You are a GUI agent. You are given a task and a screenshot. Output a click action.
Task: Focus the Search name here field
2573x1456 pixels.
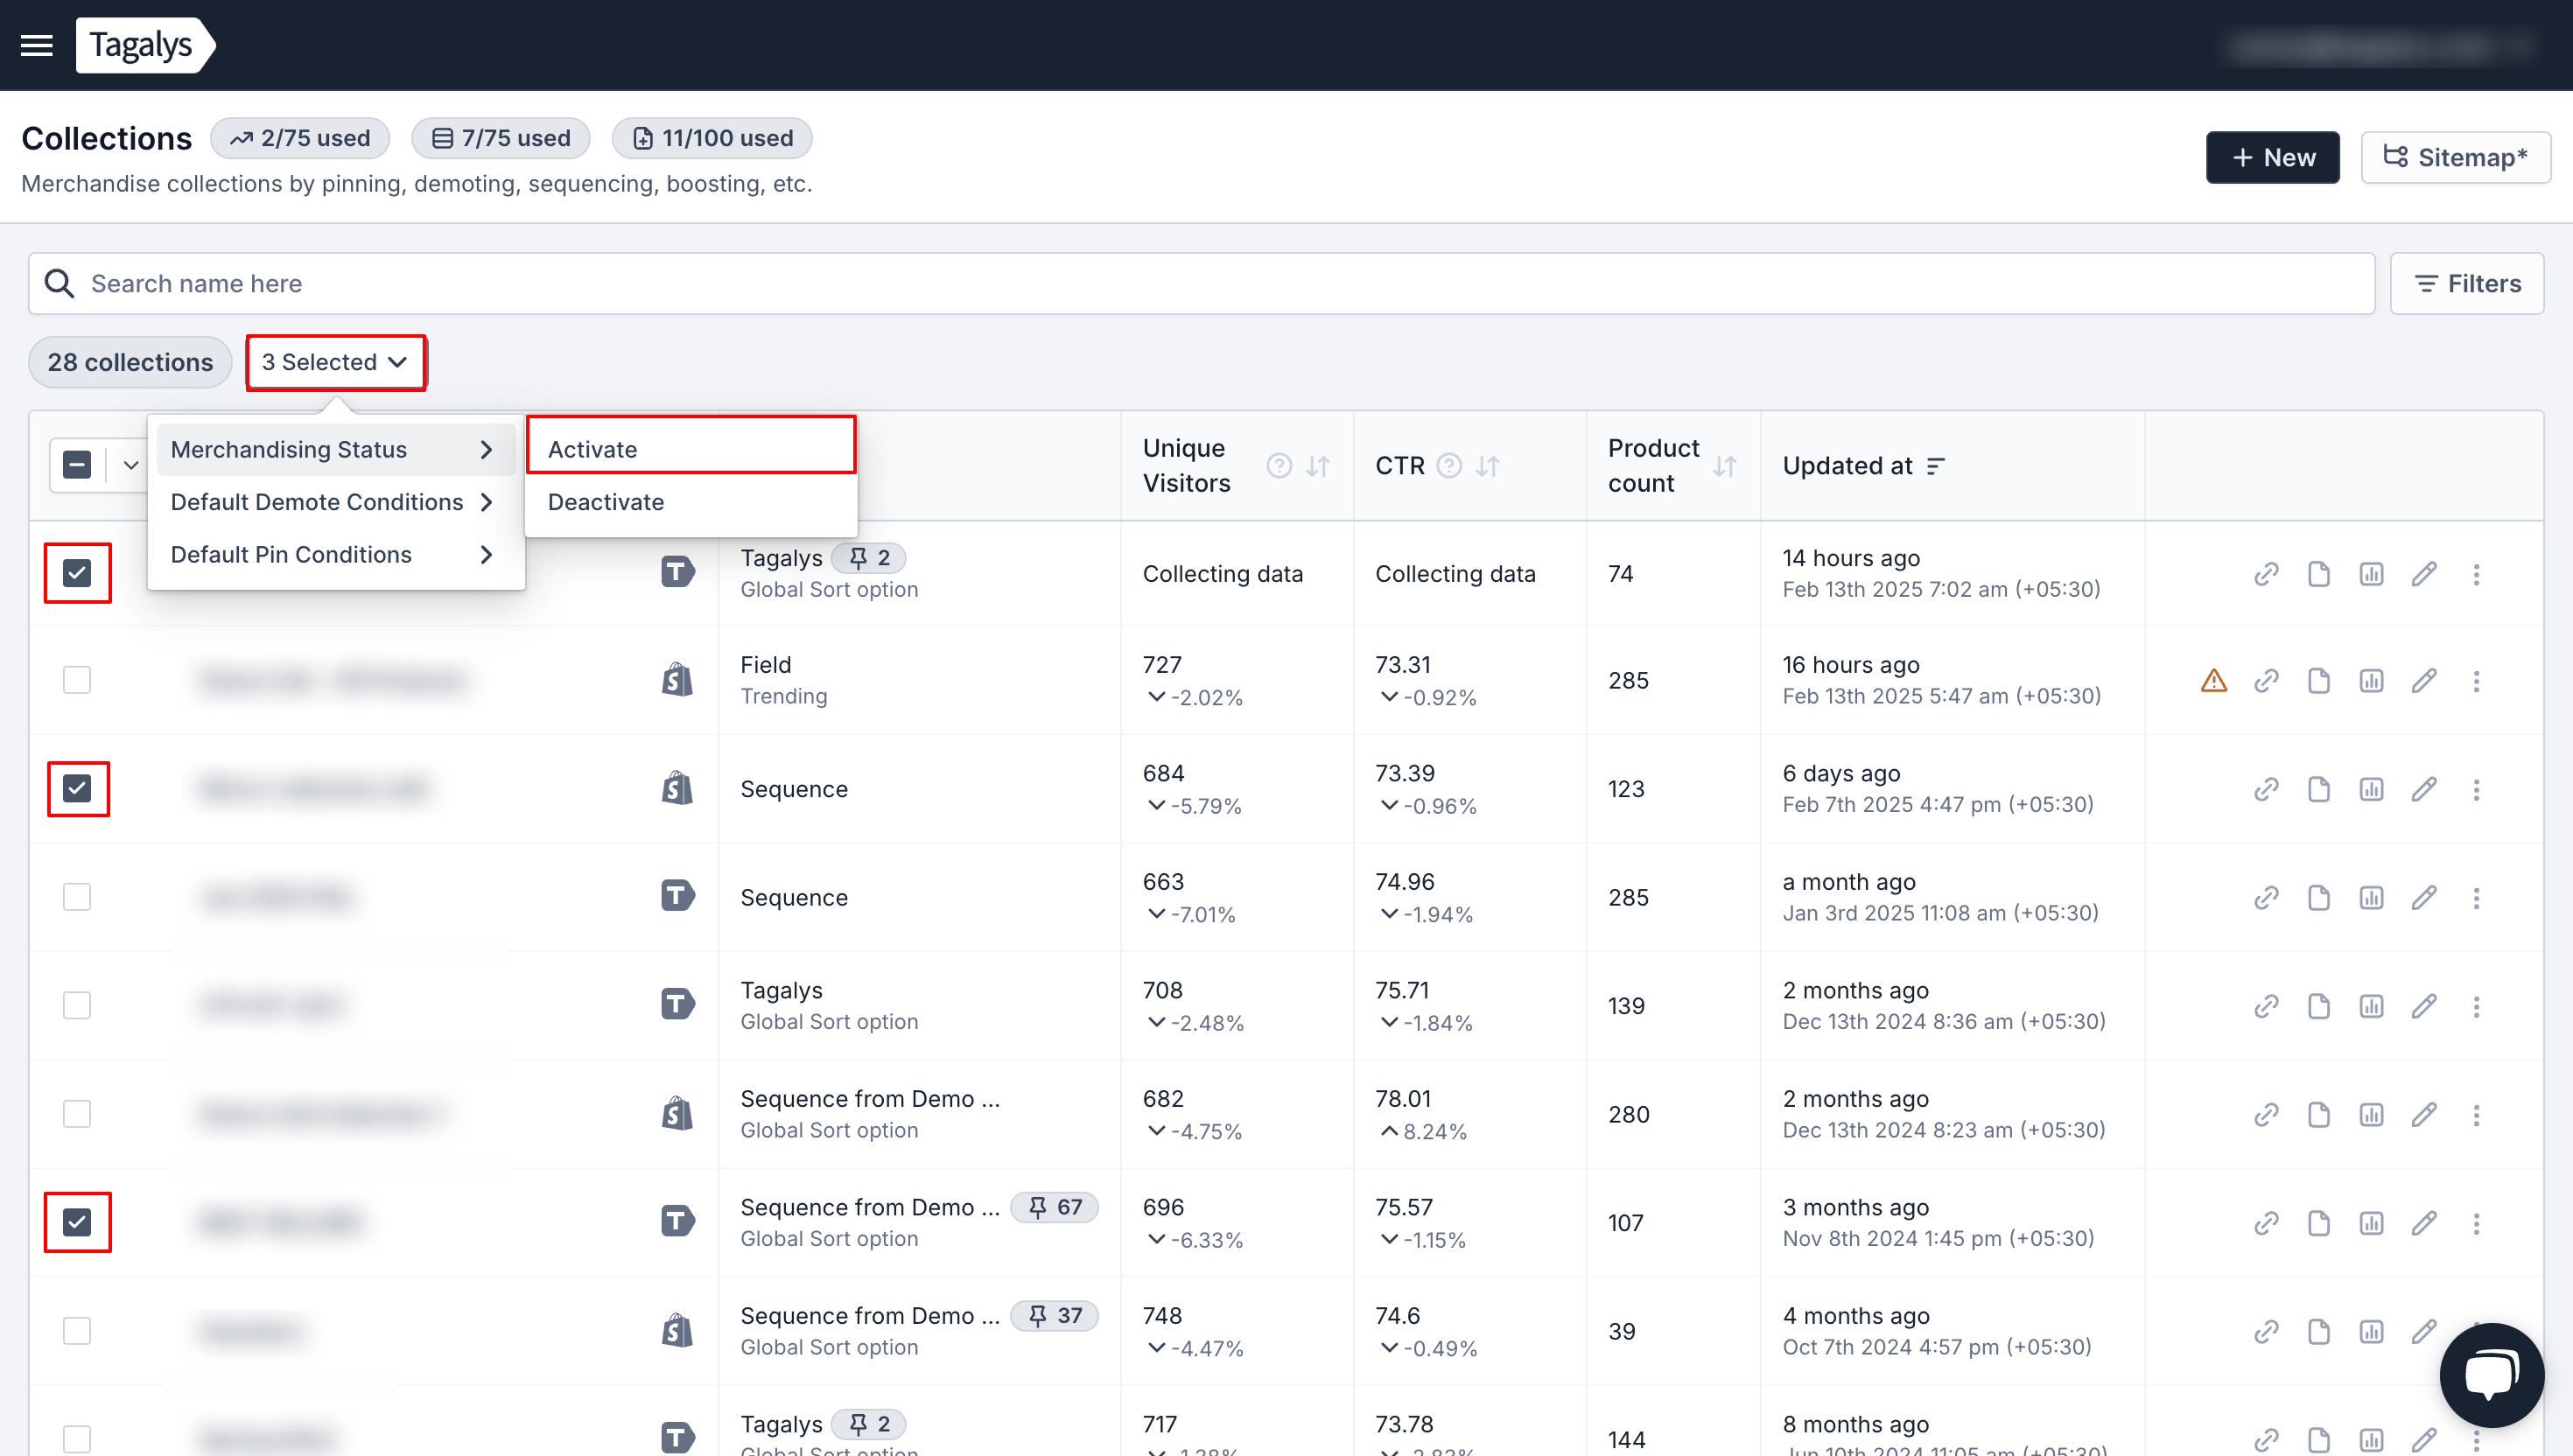(x=1201, y=284)
